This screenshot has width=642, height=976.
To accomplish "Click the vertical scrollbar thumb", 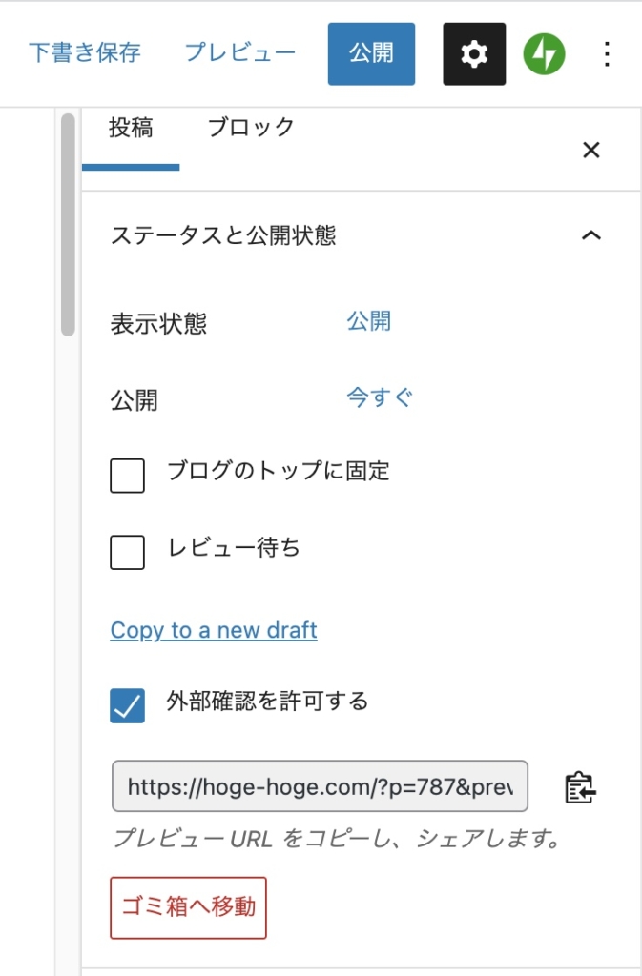I will pos(68,224).
